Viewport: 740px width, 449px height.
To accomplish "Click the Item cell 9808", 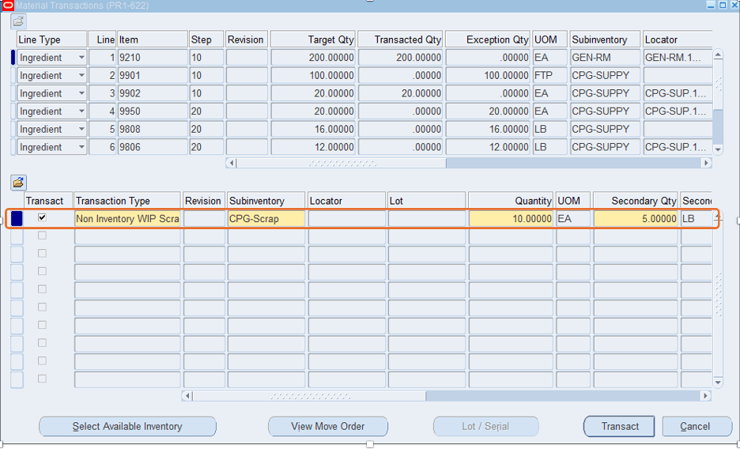I will [x=153, y=129].
